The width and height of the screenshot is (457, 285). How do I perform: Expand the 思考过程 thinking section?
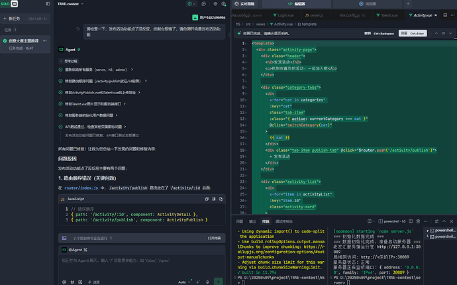click(69, 61)
